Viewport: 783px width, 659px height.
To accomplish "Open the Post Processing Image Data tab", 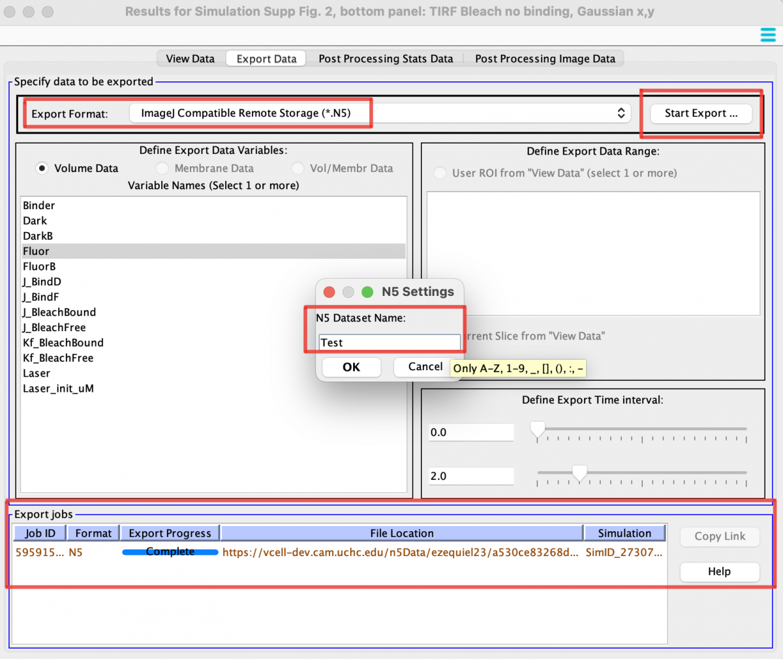I will [x=545, y=58].
